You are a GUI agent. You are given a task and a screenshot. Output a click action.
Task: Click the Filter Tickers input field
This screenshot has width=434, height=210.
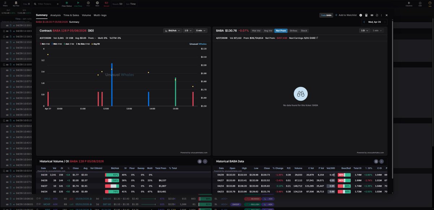pyautogui.click(x=45, y=4)
